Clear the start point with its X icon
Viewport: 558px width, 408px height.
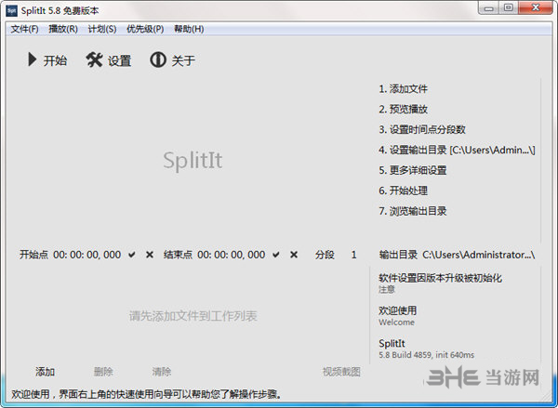click(x=150, y=255)
